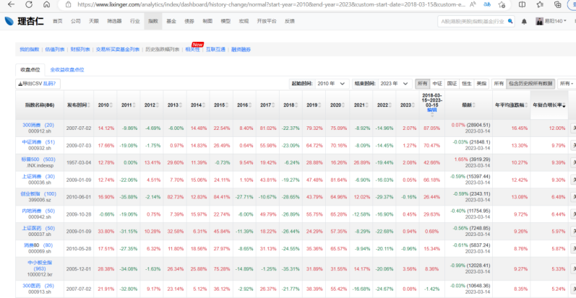Toggle the read aloud icon in the address bar
The width and height of the screenshot is (576, 298).
pos(473,4)
